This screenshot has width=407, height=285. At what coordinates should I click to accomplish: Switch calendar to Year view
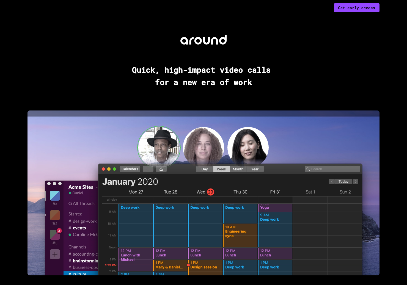click(255, 169)
